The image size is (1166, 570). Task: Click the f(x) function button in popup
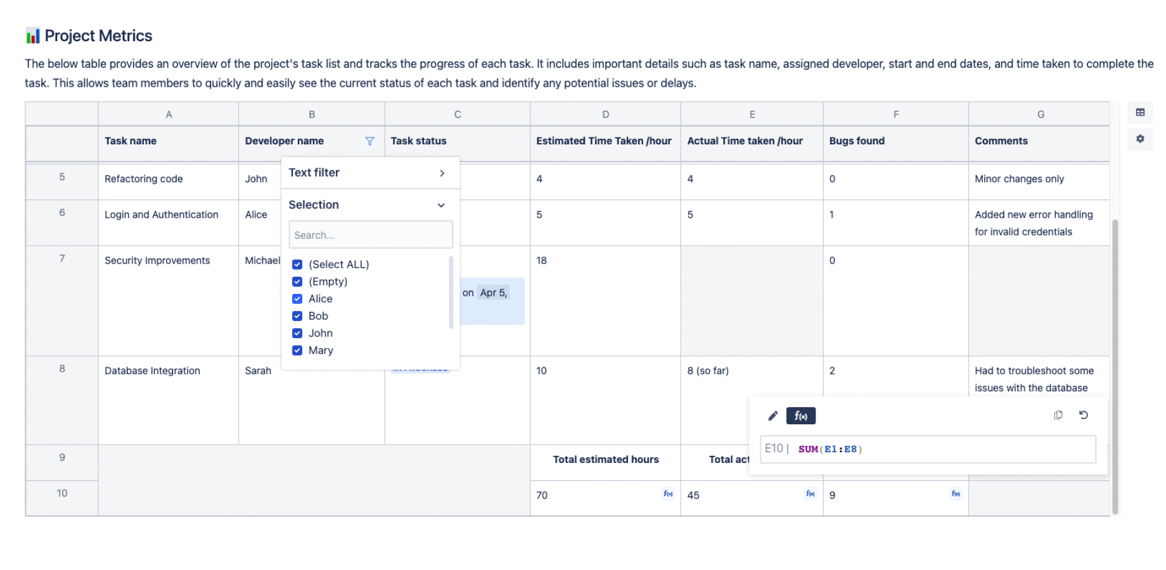tap(800, 416)
